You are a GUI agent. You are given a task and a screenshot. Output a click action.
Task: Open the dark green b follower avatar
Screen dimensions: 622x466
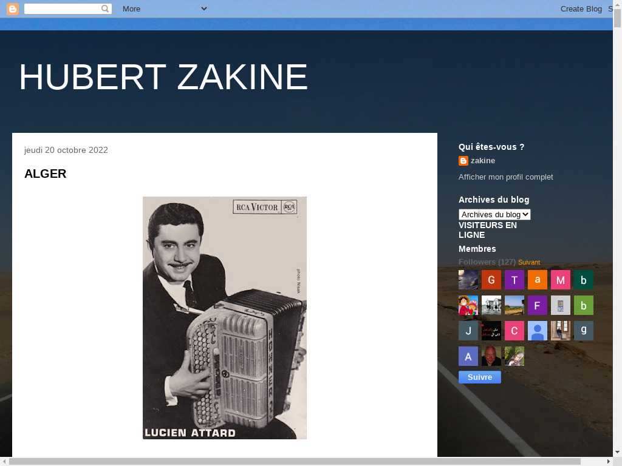584,280
